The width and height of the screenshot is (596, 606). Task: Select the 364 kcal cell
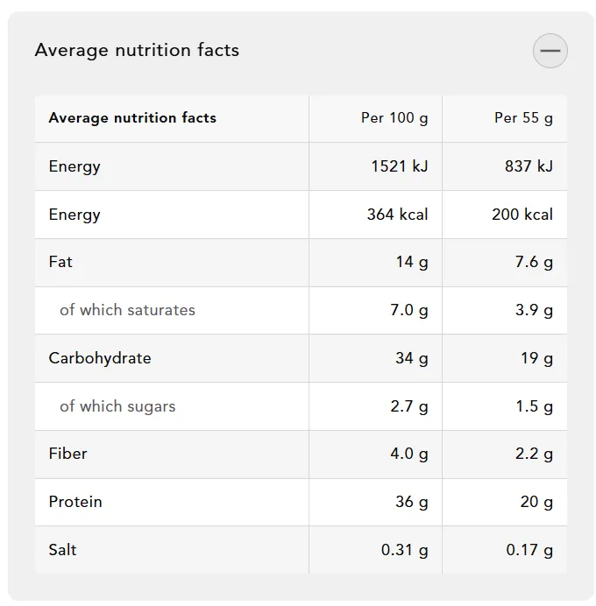pyautogui.click(x=397, y=214)
